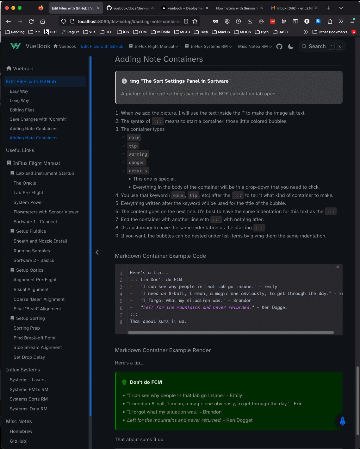Switch to the Gmail Inbox (346) tab

click(294, 8)
